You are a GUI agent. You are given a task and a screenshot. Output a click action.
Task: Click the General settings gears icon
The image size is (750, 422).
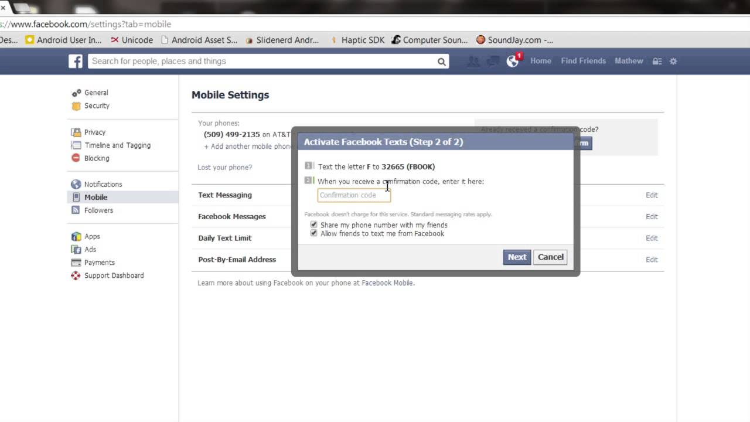(x=76, y=93)
